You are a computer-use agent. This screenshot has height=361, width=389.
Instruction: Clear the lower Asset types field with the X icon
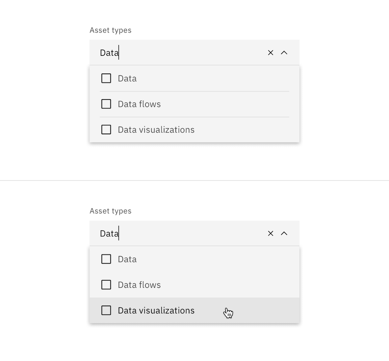point(270,233)
